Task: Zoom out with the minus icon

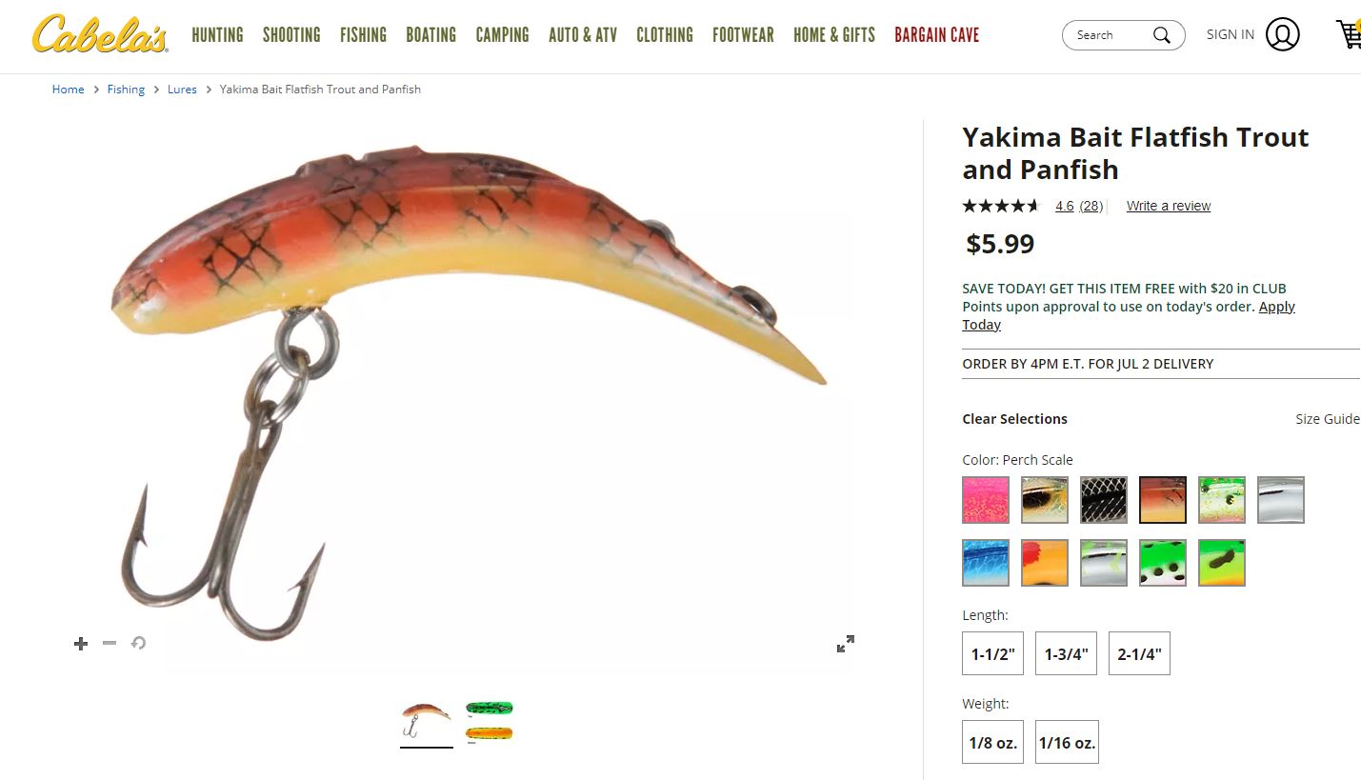Action: click(110, 643)
